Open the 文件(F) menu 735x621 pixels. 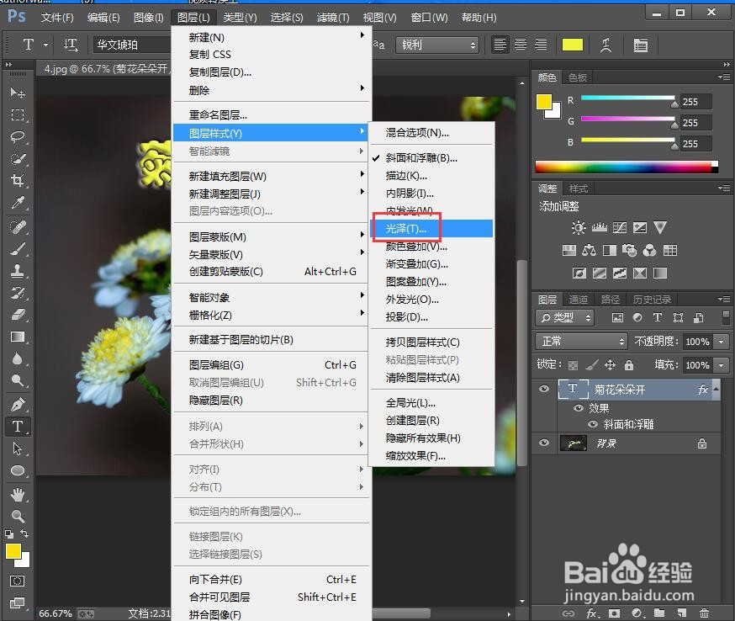click(x=57, y=18)
